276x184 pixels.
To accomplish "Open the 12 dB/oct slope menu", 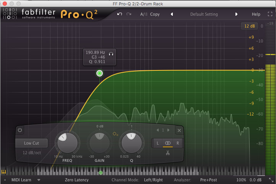I will tap(32, 153).
